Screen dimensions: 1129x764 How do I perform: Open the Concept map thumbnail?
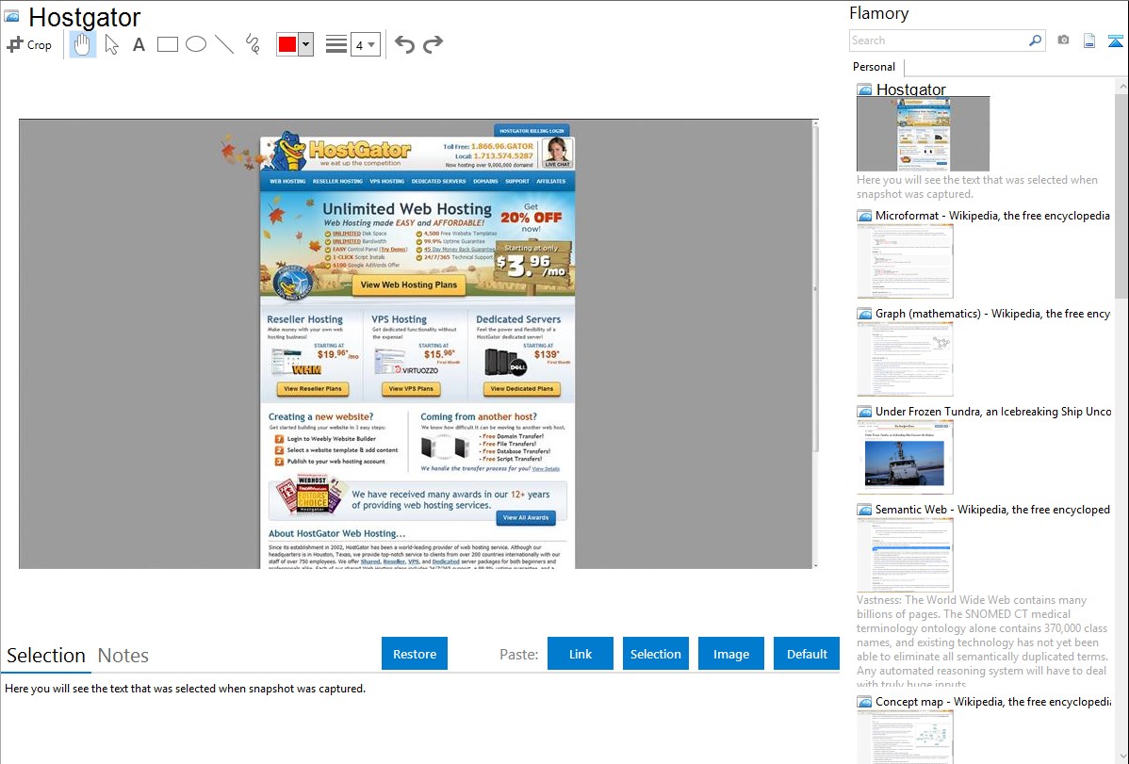tap(905, 737)
